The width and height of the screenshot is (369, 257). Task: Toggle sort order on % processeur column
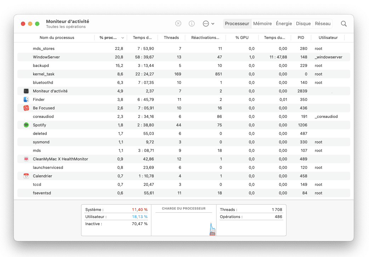pos(111,38)
